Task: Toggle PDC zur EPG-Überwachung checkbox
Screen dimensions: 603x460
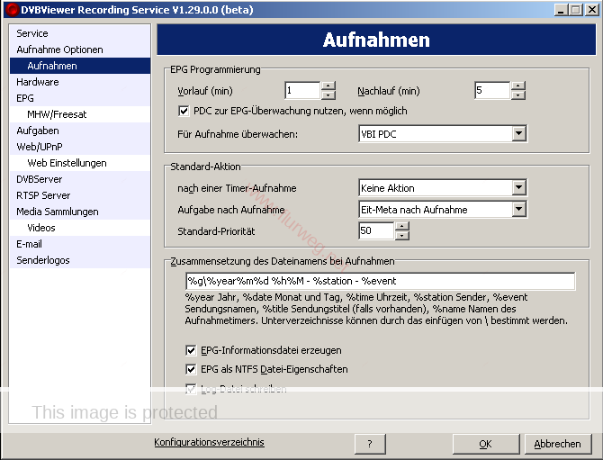Action: [184, 111]
